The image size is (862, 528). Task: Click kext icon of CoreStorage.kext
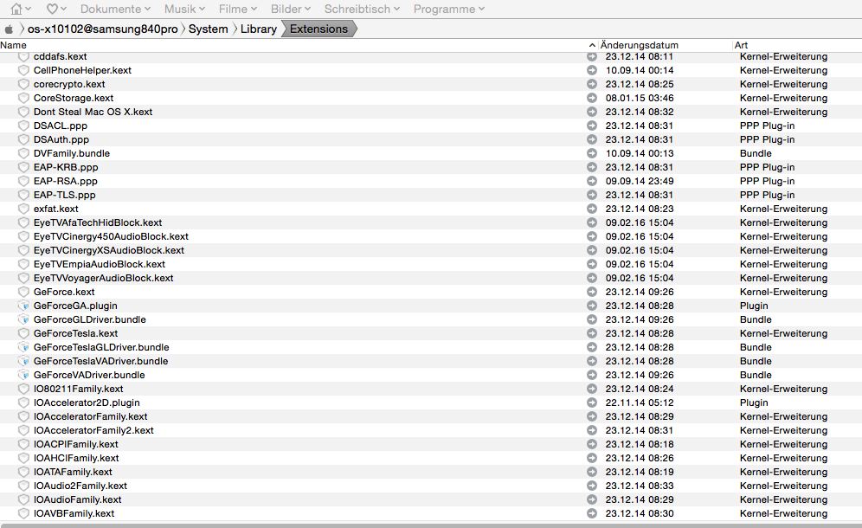click(23, 98)
